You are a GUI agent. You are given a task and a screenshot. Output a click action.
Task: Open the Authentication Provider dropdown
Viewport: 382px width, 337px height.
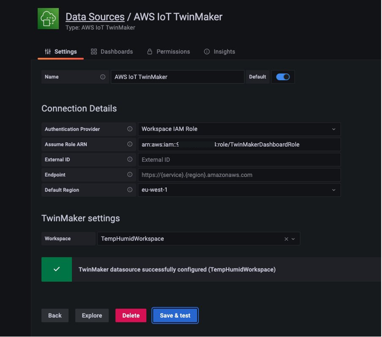(239, 129)
